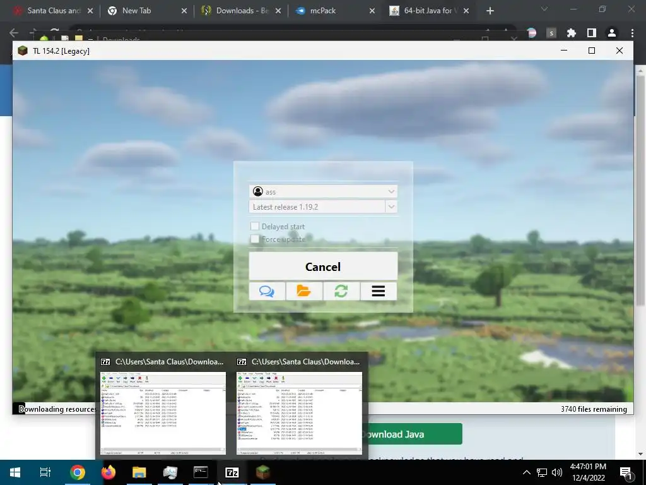
Task: Close the mcPack browser tab
Action: [x=372, y=11]
